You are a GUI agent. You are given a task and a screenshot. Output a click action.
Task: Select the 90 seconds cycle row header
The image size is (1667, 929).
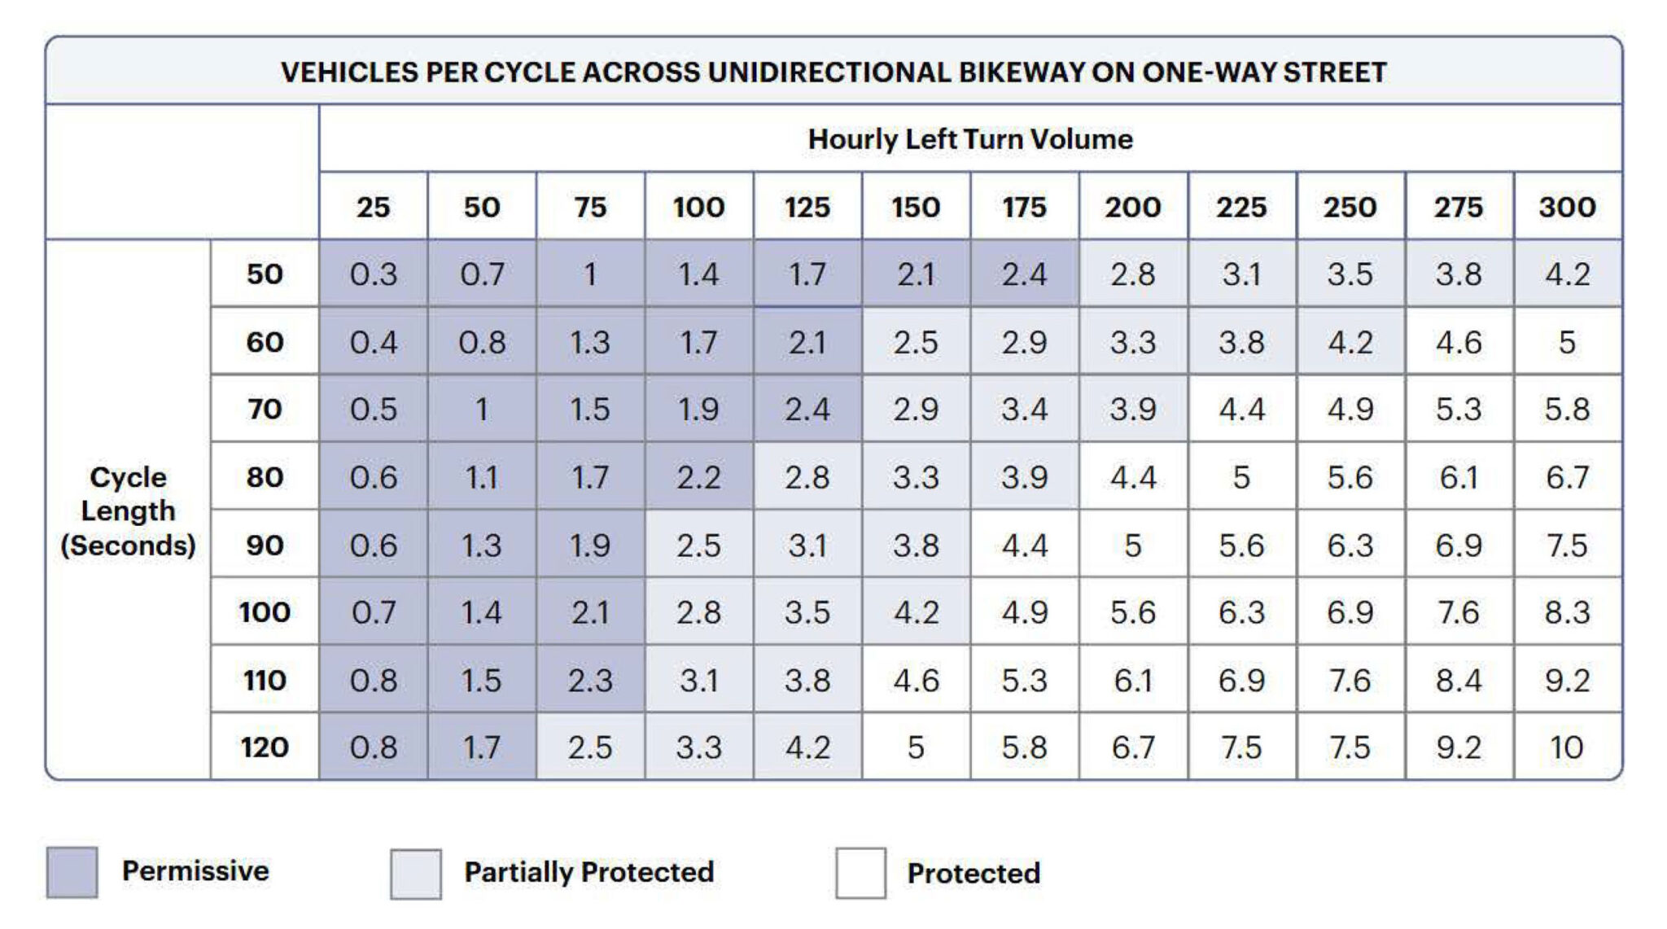click(265, 545)
